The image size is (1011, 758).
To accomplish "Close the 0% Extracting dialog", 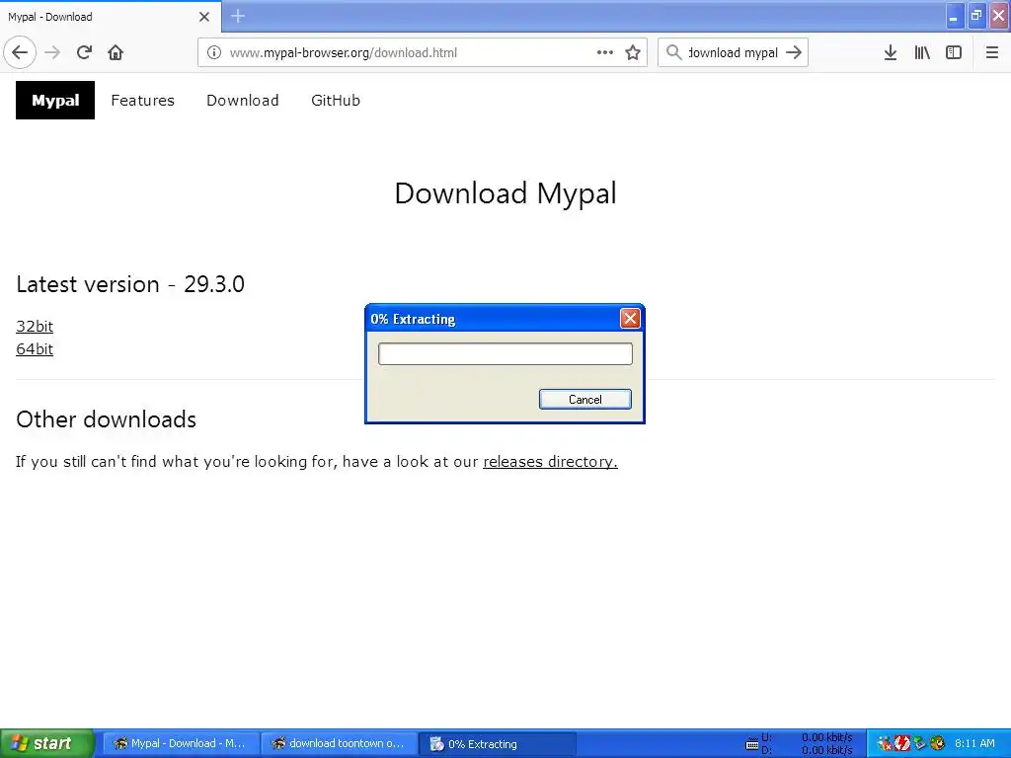I will click(x=630, y=319).
